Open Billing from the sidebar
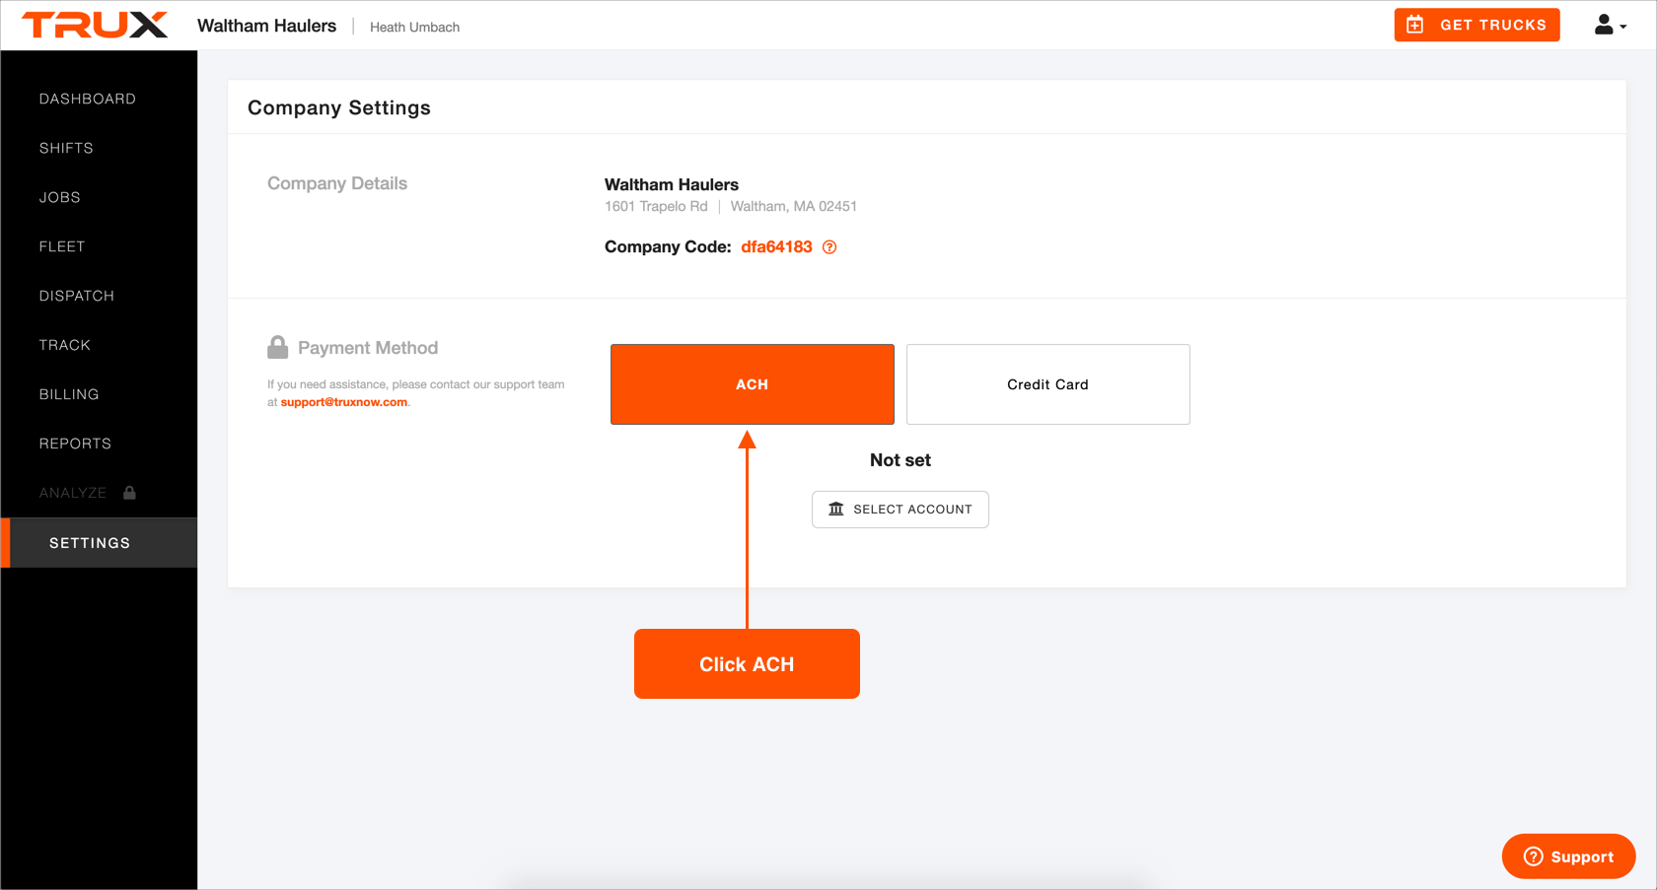1657x890 pixels. 69,394
